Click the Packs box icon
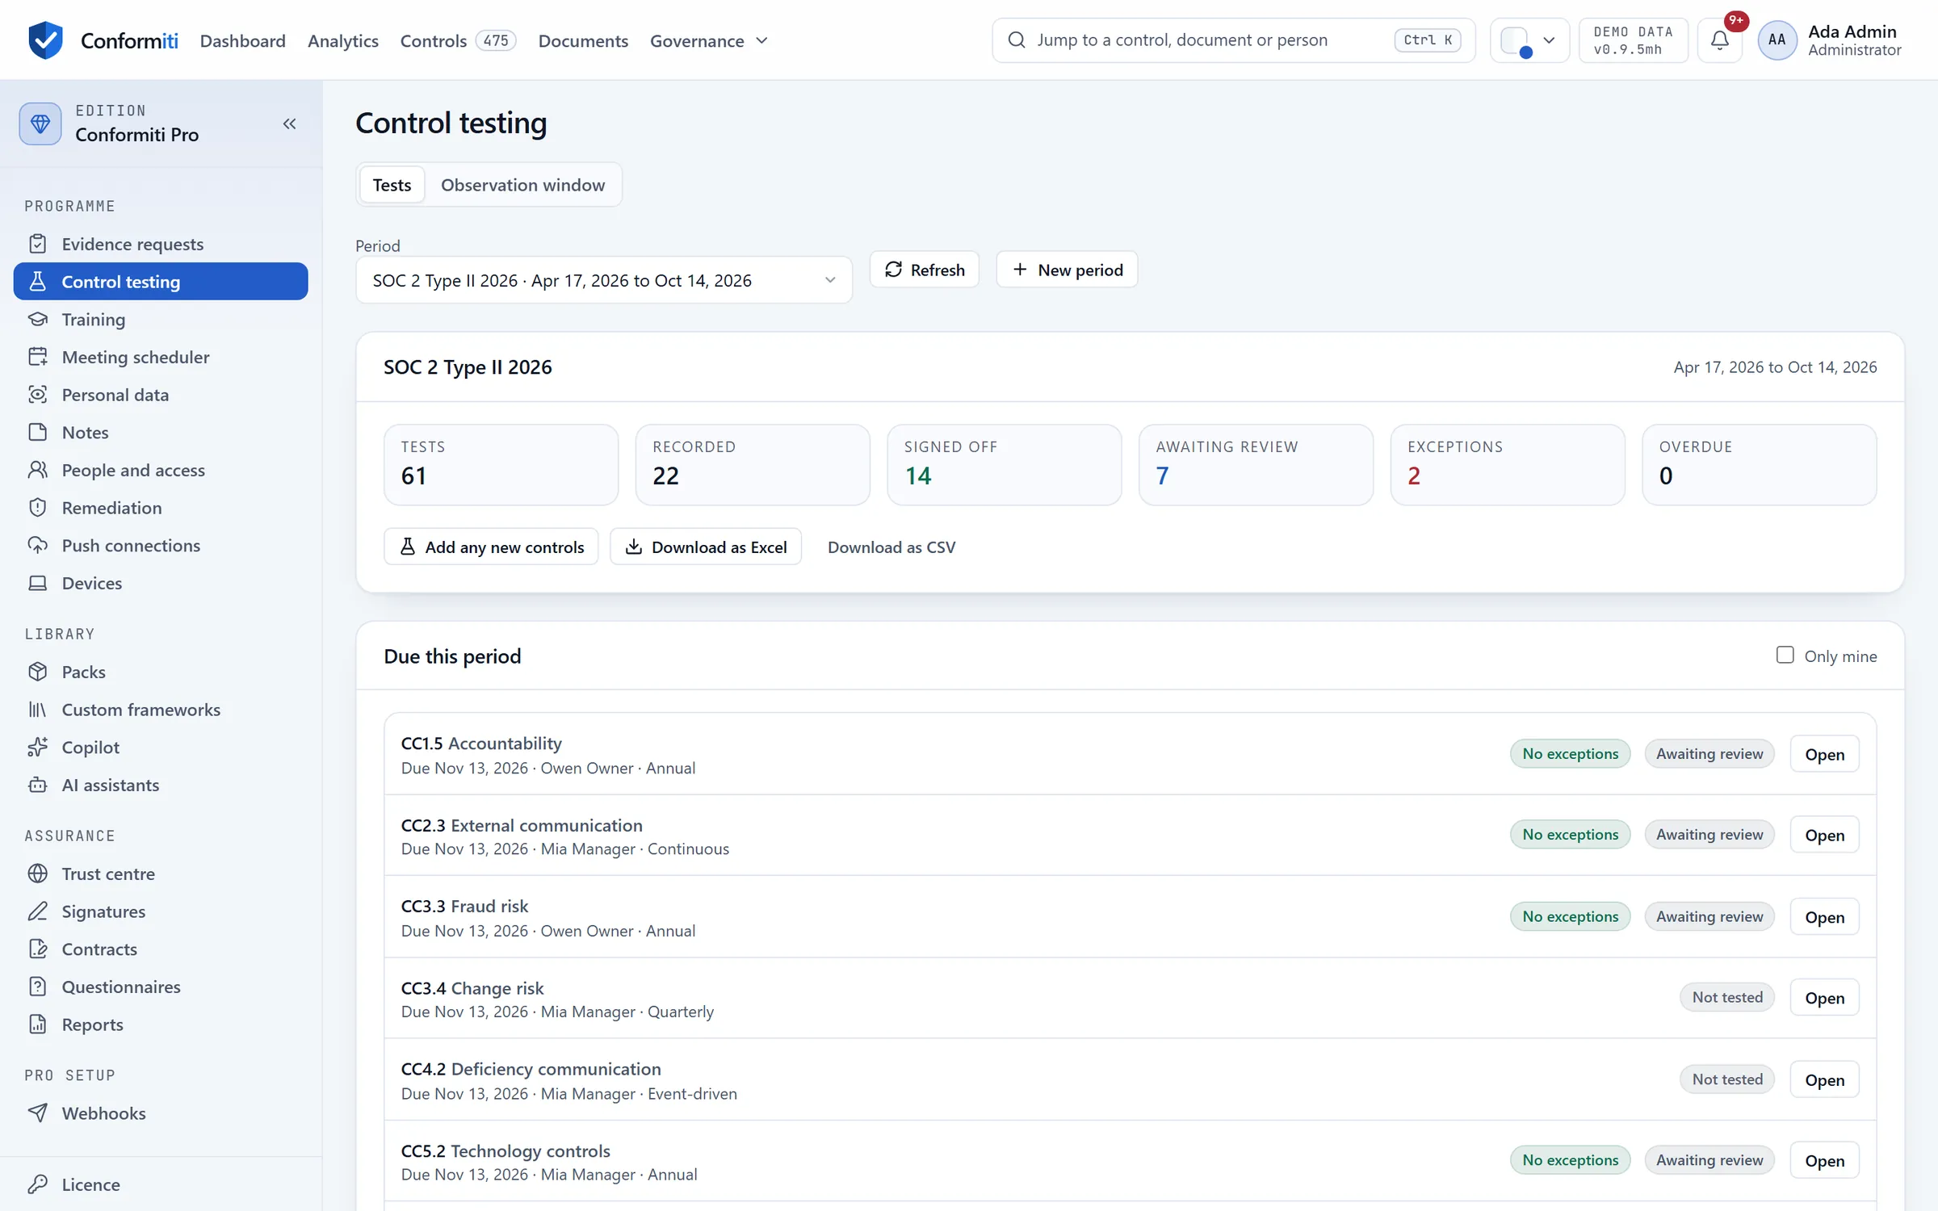 (38, 672)
